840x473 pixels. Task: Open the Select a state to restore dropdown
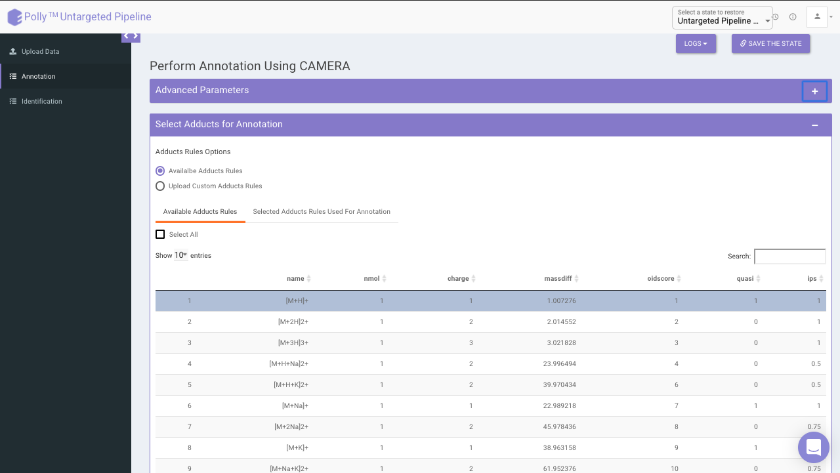click(x=723, y=18)
